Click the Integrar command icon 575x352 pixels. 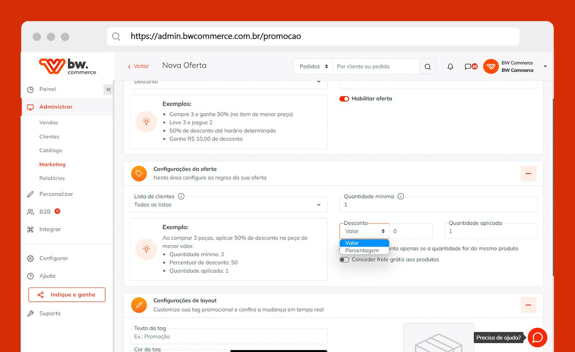click(x=30, y=229)
